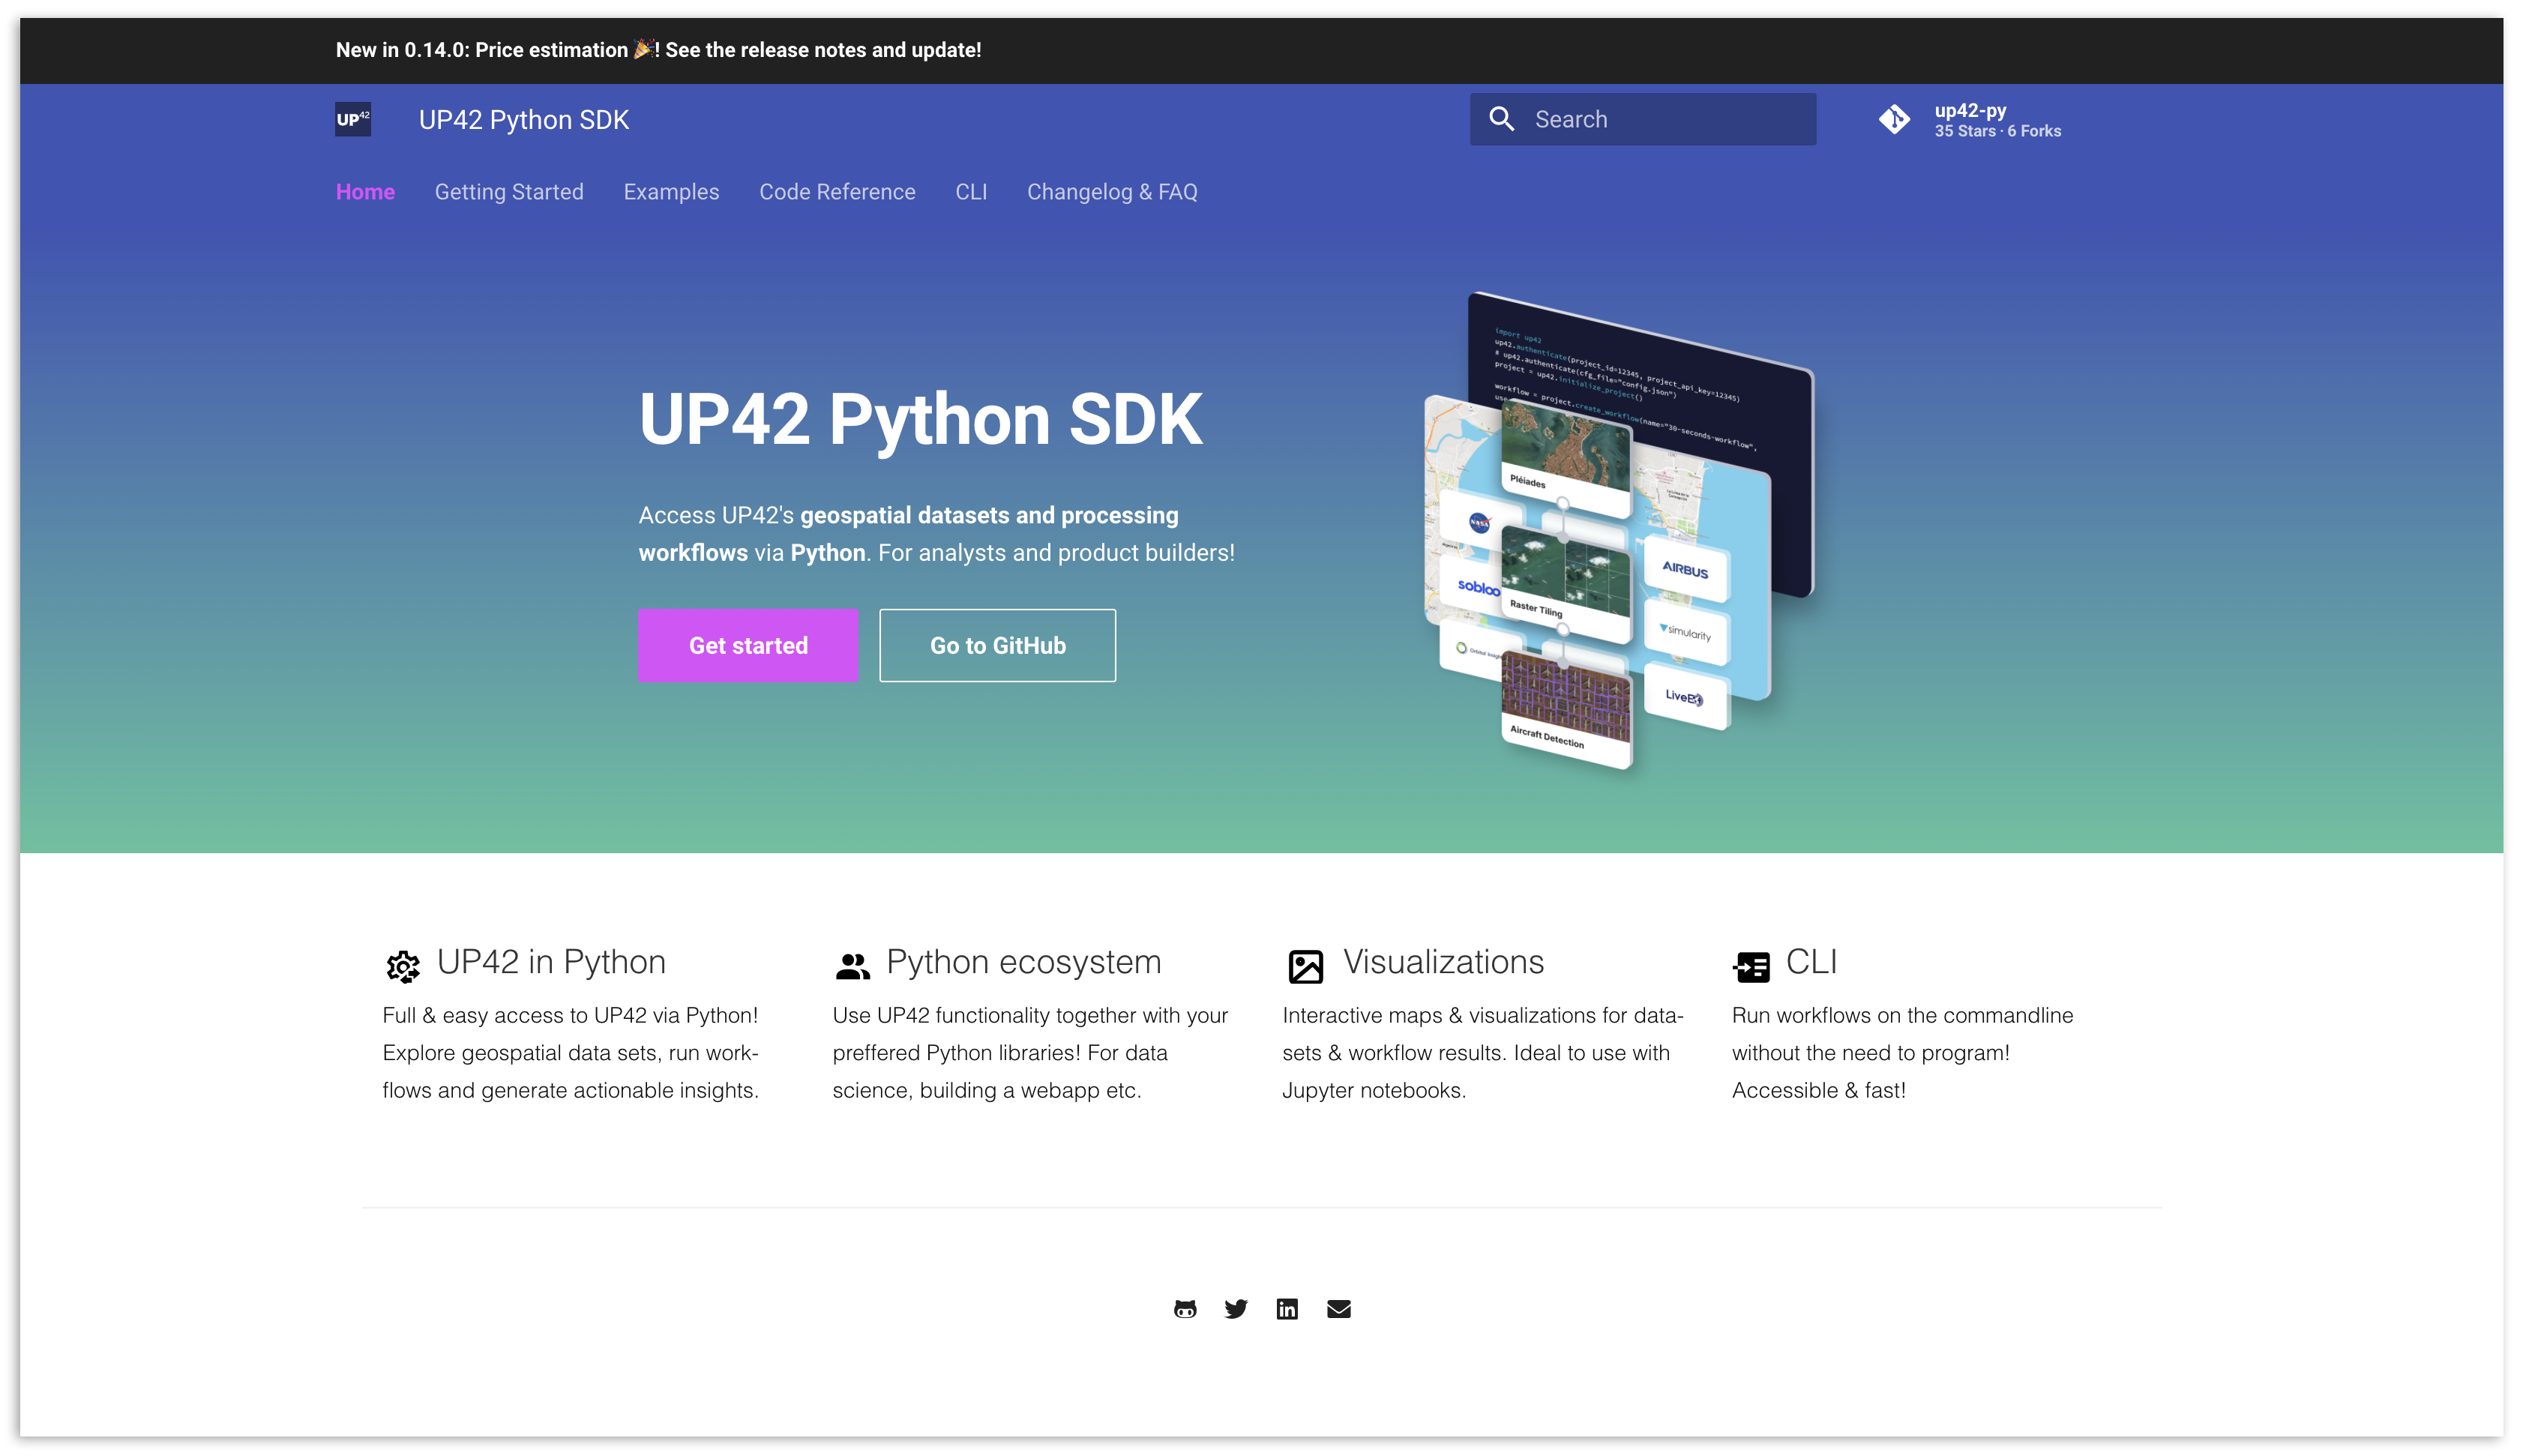Viewport: 2523px width, 1456px height.
Task: Go to the Changelog & FAQ tab
Action: click(x=1112, y=192)
